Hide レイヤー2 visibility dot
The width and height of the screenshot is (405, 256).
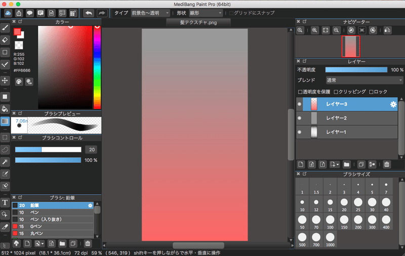coord(299,118)
